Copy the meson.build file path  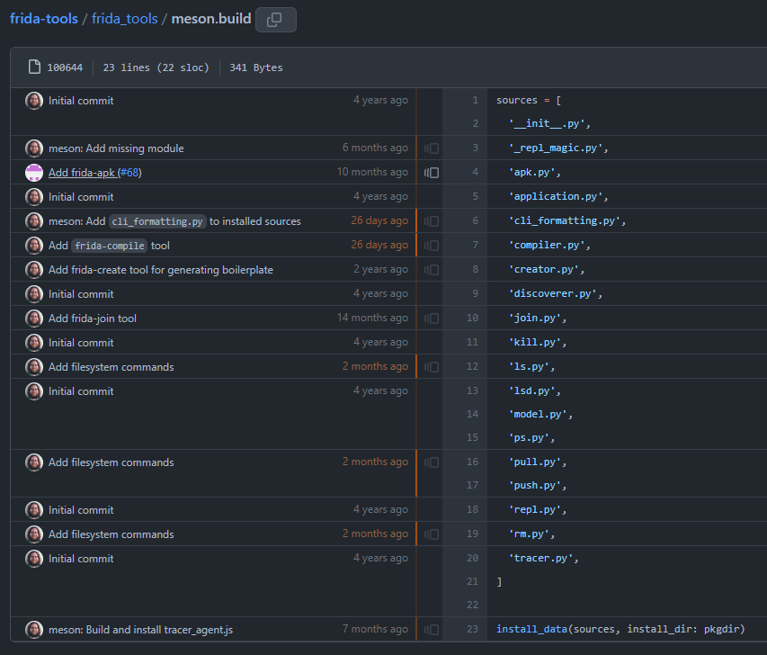click(275, 20)
